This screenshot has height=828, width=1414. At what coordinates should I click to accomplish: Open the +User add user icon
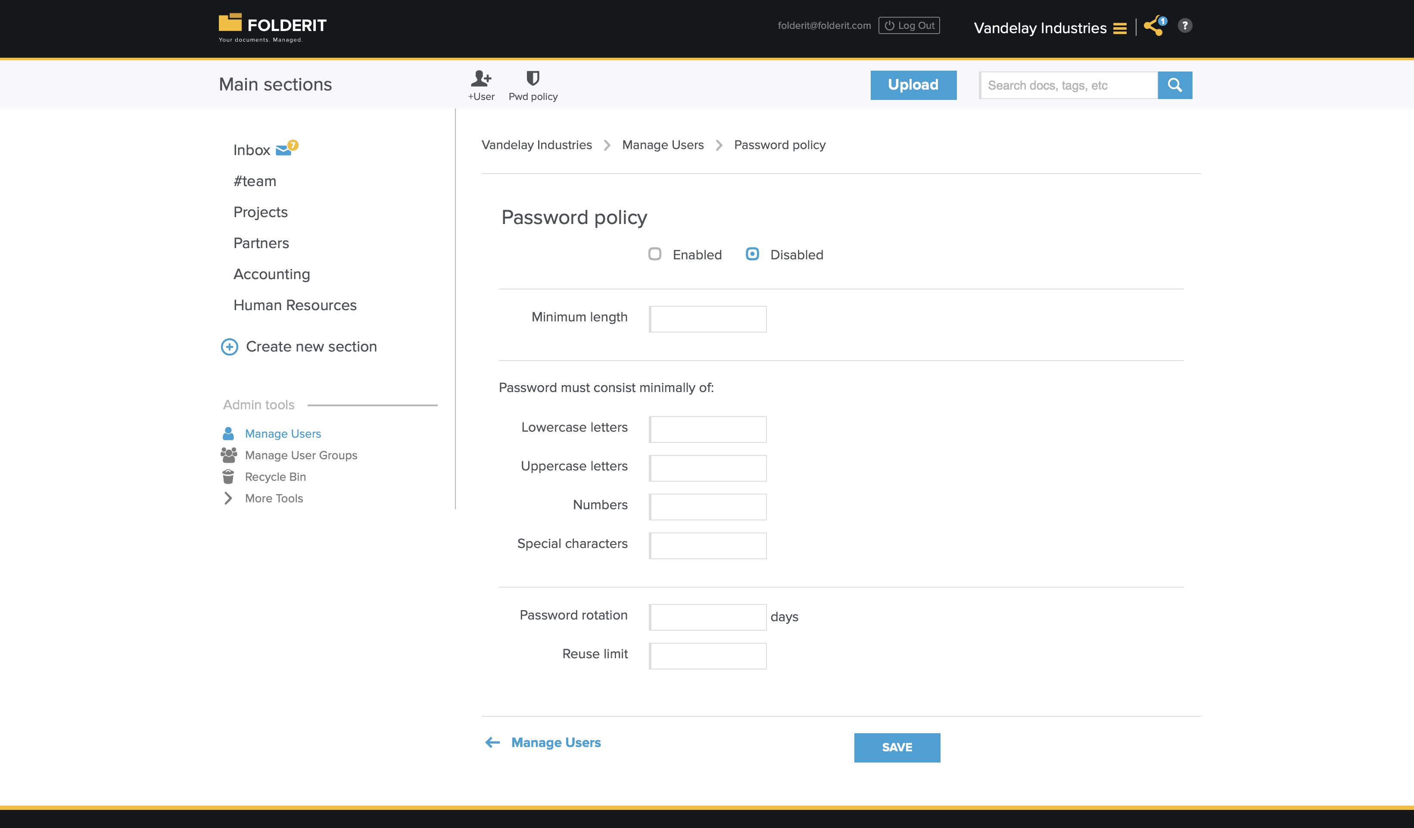pyautogui.click(x=481, y=78)
